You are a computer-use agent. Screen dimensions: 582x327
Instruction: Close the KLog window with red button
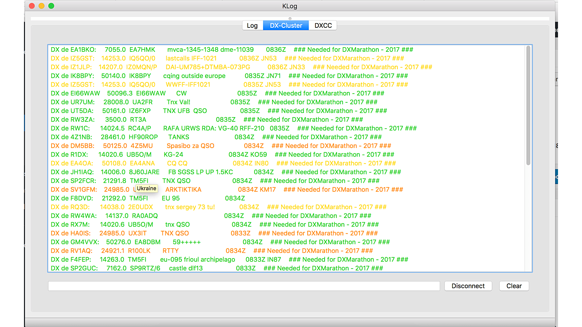coord(32,6)
